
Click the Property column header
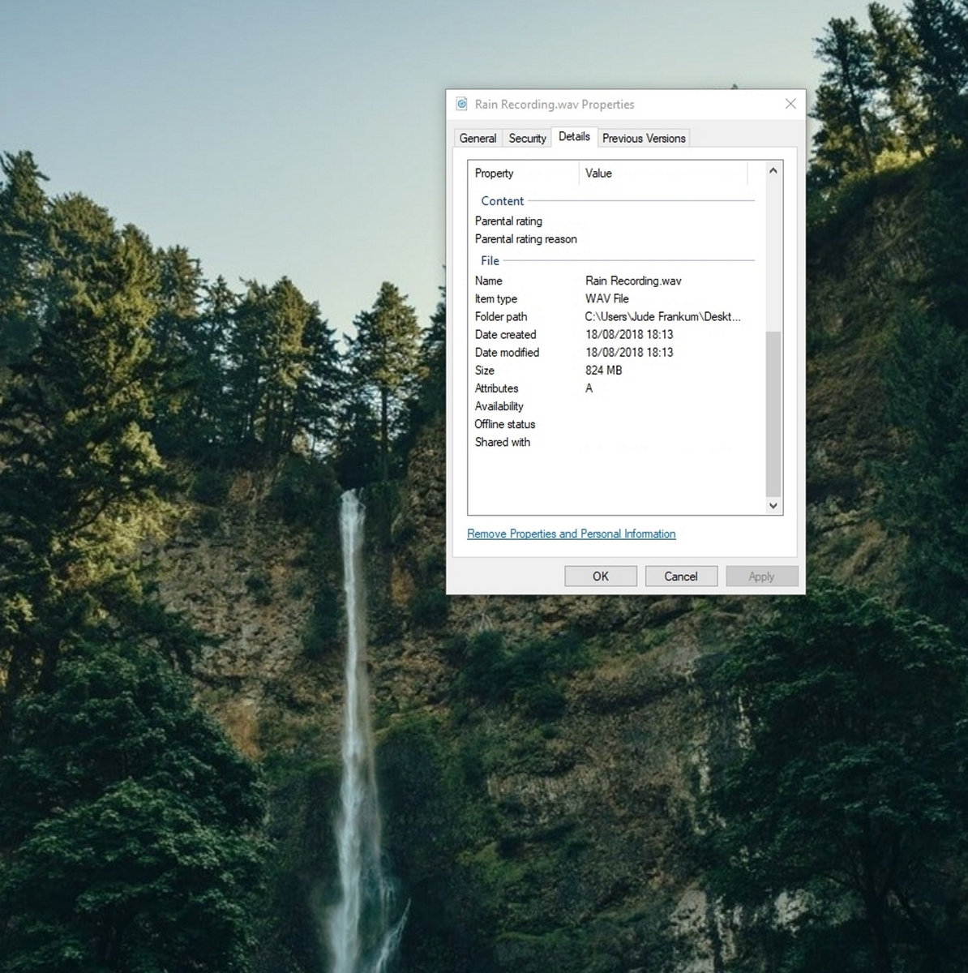click(x=523, y=174)
